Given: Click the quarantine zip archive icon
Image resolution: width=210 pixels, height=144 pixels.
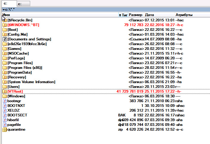Looking at the screenshot, I should (x=4, y=129).
